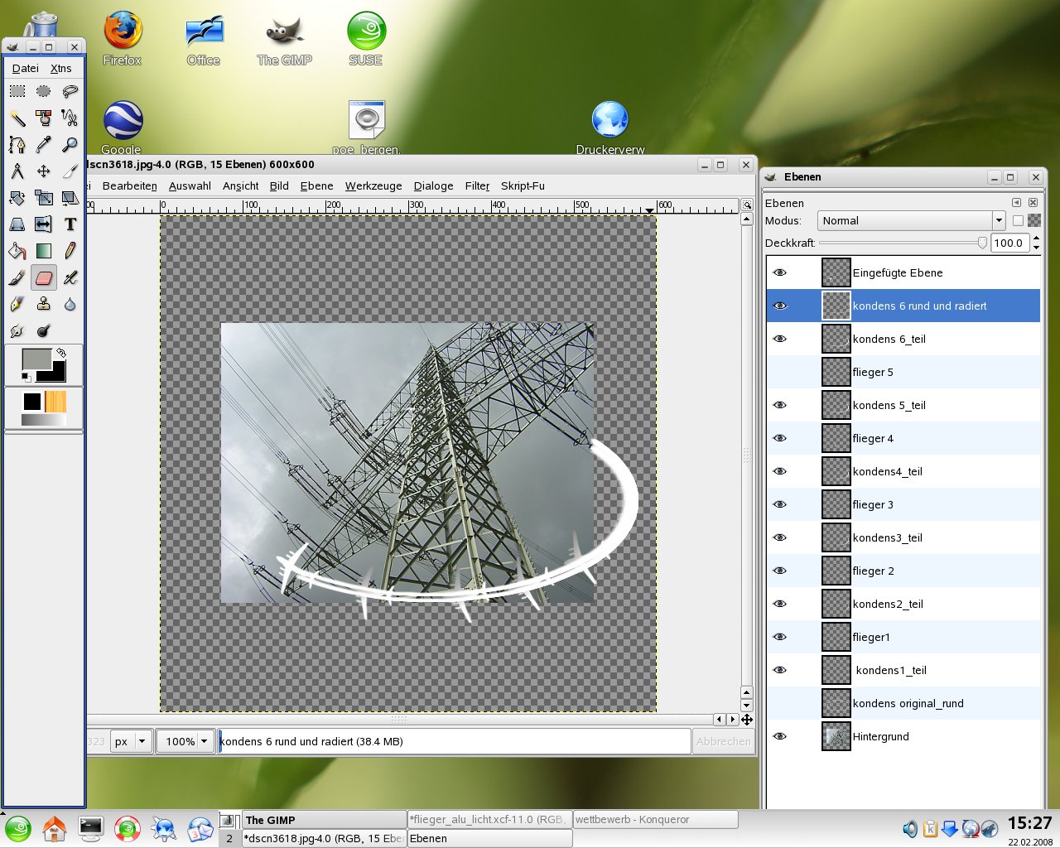1060x848 pixels.
Task: Select the Zoom magnifier tool
Action: (70, 144)
